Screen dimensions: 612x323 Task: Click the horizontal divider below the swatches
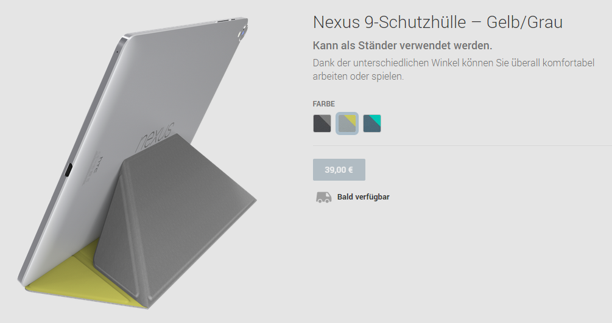coord(463,145)
